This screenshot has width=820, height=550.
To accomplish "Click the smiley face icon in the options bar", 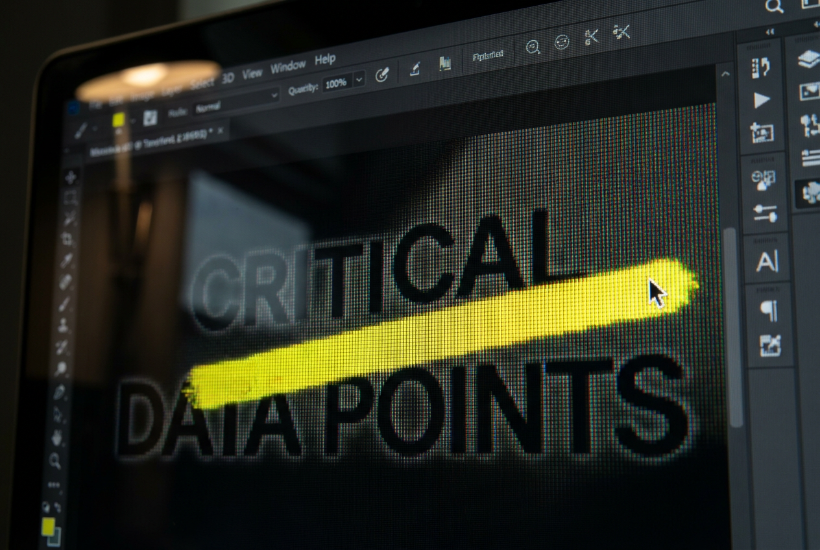I will (562, 43).
